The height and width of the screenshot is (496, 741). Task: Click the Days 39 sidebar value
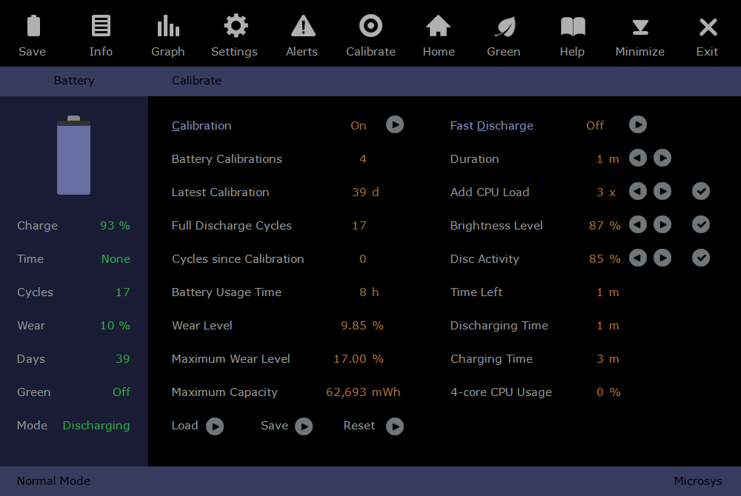click(x=122, y=359)
